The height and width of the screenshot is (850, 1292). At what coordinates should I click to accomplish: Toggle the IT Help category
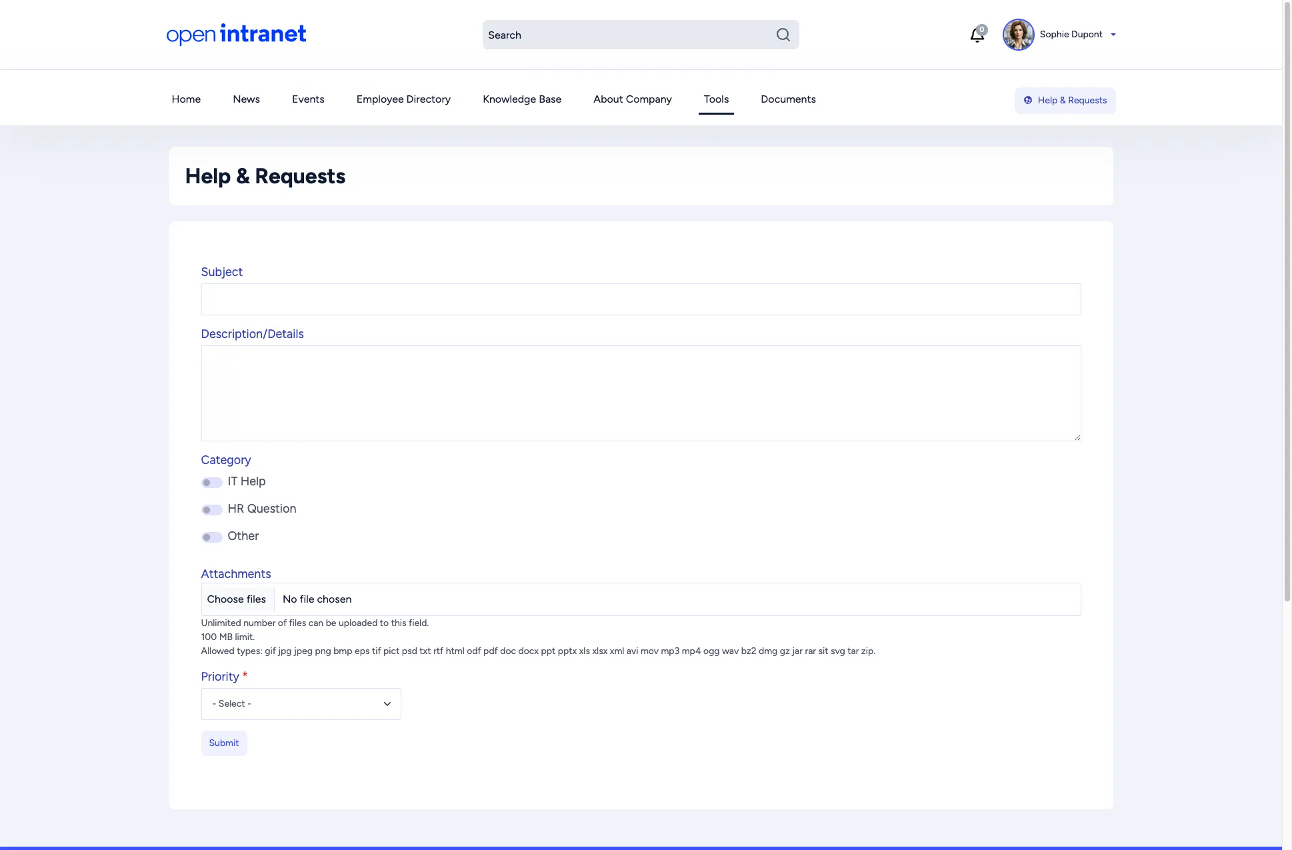[x=212, y=482]
